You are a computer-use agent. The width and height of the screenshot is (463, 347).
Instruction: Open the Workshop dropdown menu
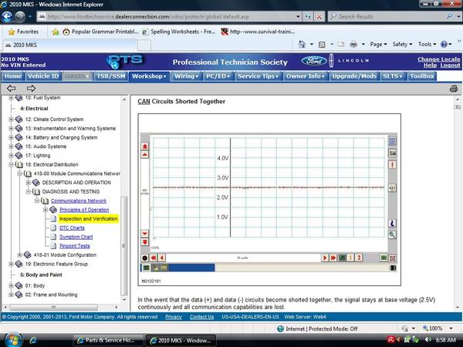pos(149,76)
